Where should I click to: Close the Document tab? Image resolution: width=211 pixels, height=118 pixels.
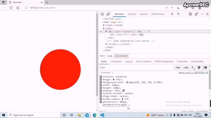(x=42, y=2)
